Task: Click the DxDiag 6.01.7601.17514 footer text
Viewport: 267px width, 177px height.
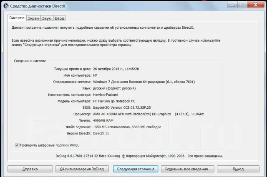Action: pyautogui.click(x=88, y=156)
